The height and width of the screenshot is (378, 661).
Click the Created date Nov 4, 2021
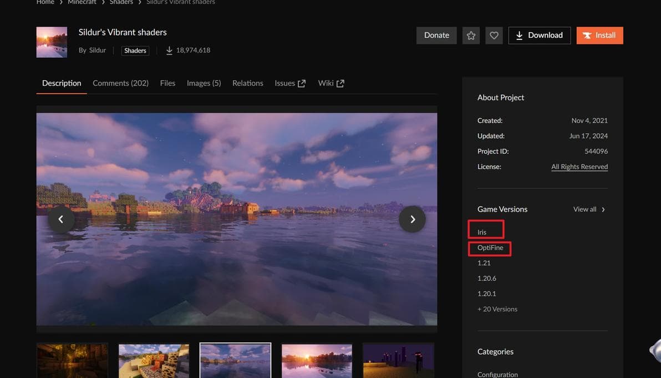coord(590,120)
